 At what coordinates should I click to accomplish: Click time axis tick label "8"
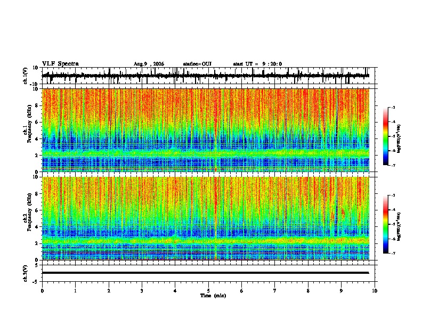(308, 291)
